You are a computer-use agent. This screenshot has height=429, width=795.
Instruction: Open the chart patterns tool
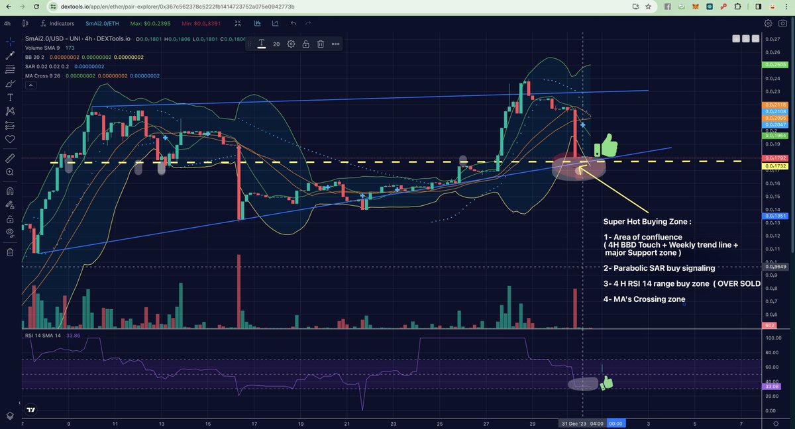[x=9, y=111]
